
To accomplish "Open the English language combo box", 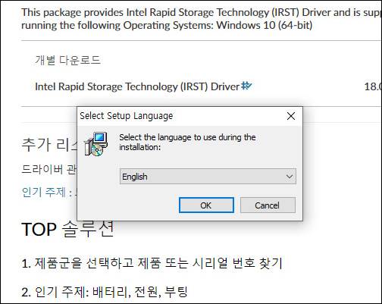I will (208, 177).
